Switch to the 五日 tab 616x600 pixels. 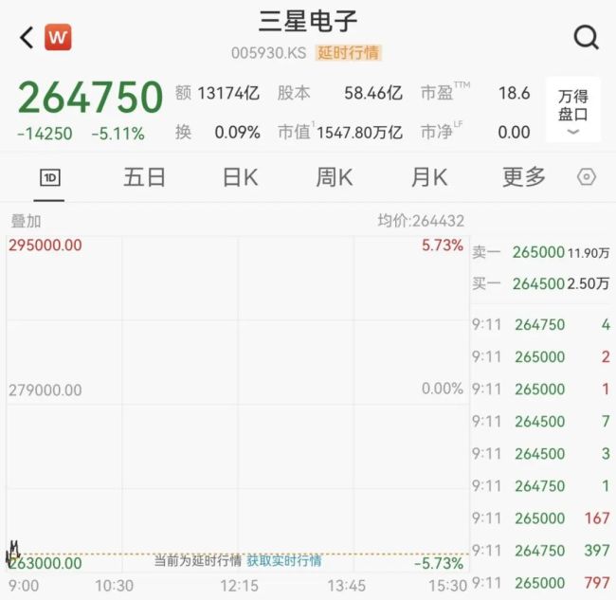(144, 177)
